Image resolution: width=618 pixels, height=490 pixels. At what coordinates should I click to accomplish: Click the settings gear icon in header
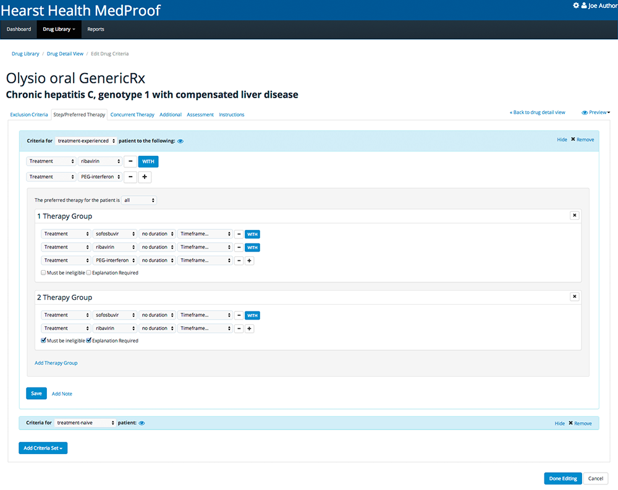(576, 6)
